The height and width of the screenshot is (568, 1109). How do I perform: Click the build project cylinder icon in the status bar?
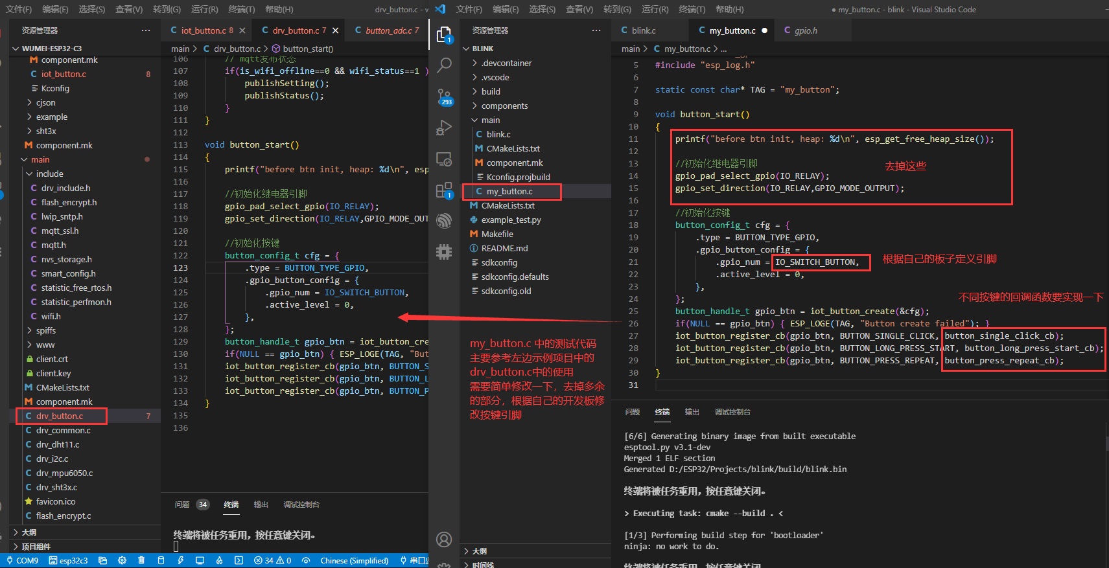[161, 560]
